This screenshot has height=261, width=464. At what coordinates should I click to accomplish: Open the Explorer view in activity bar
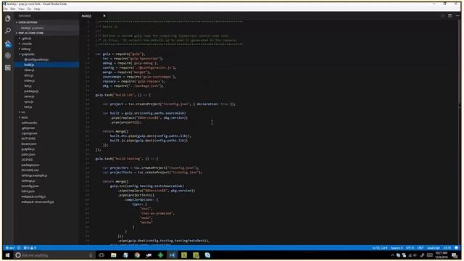(x=8, y=18)
